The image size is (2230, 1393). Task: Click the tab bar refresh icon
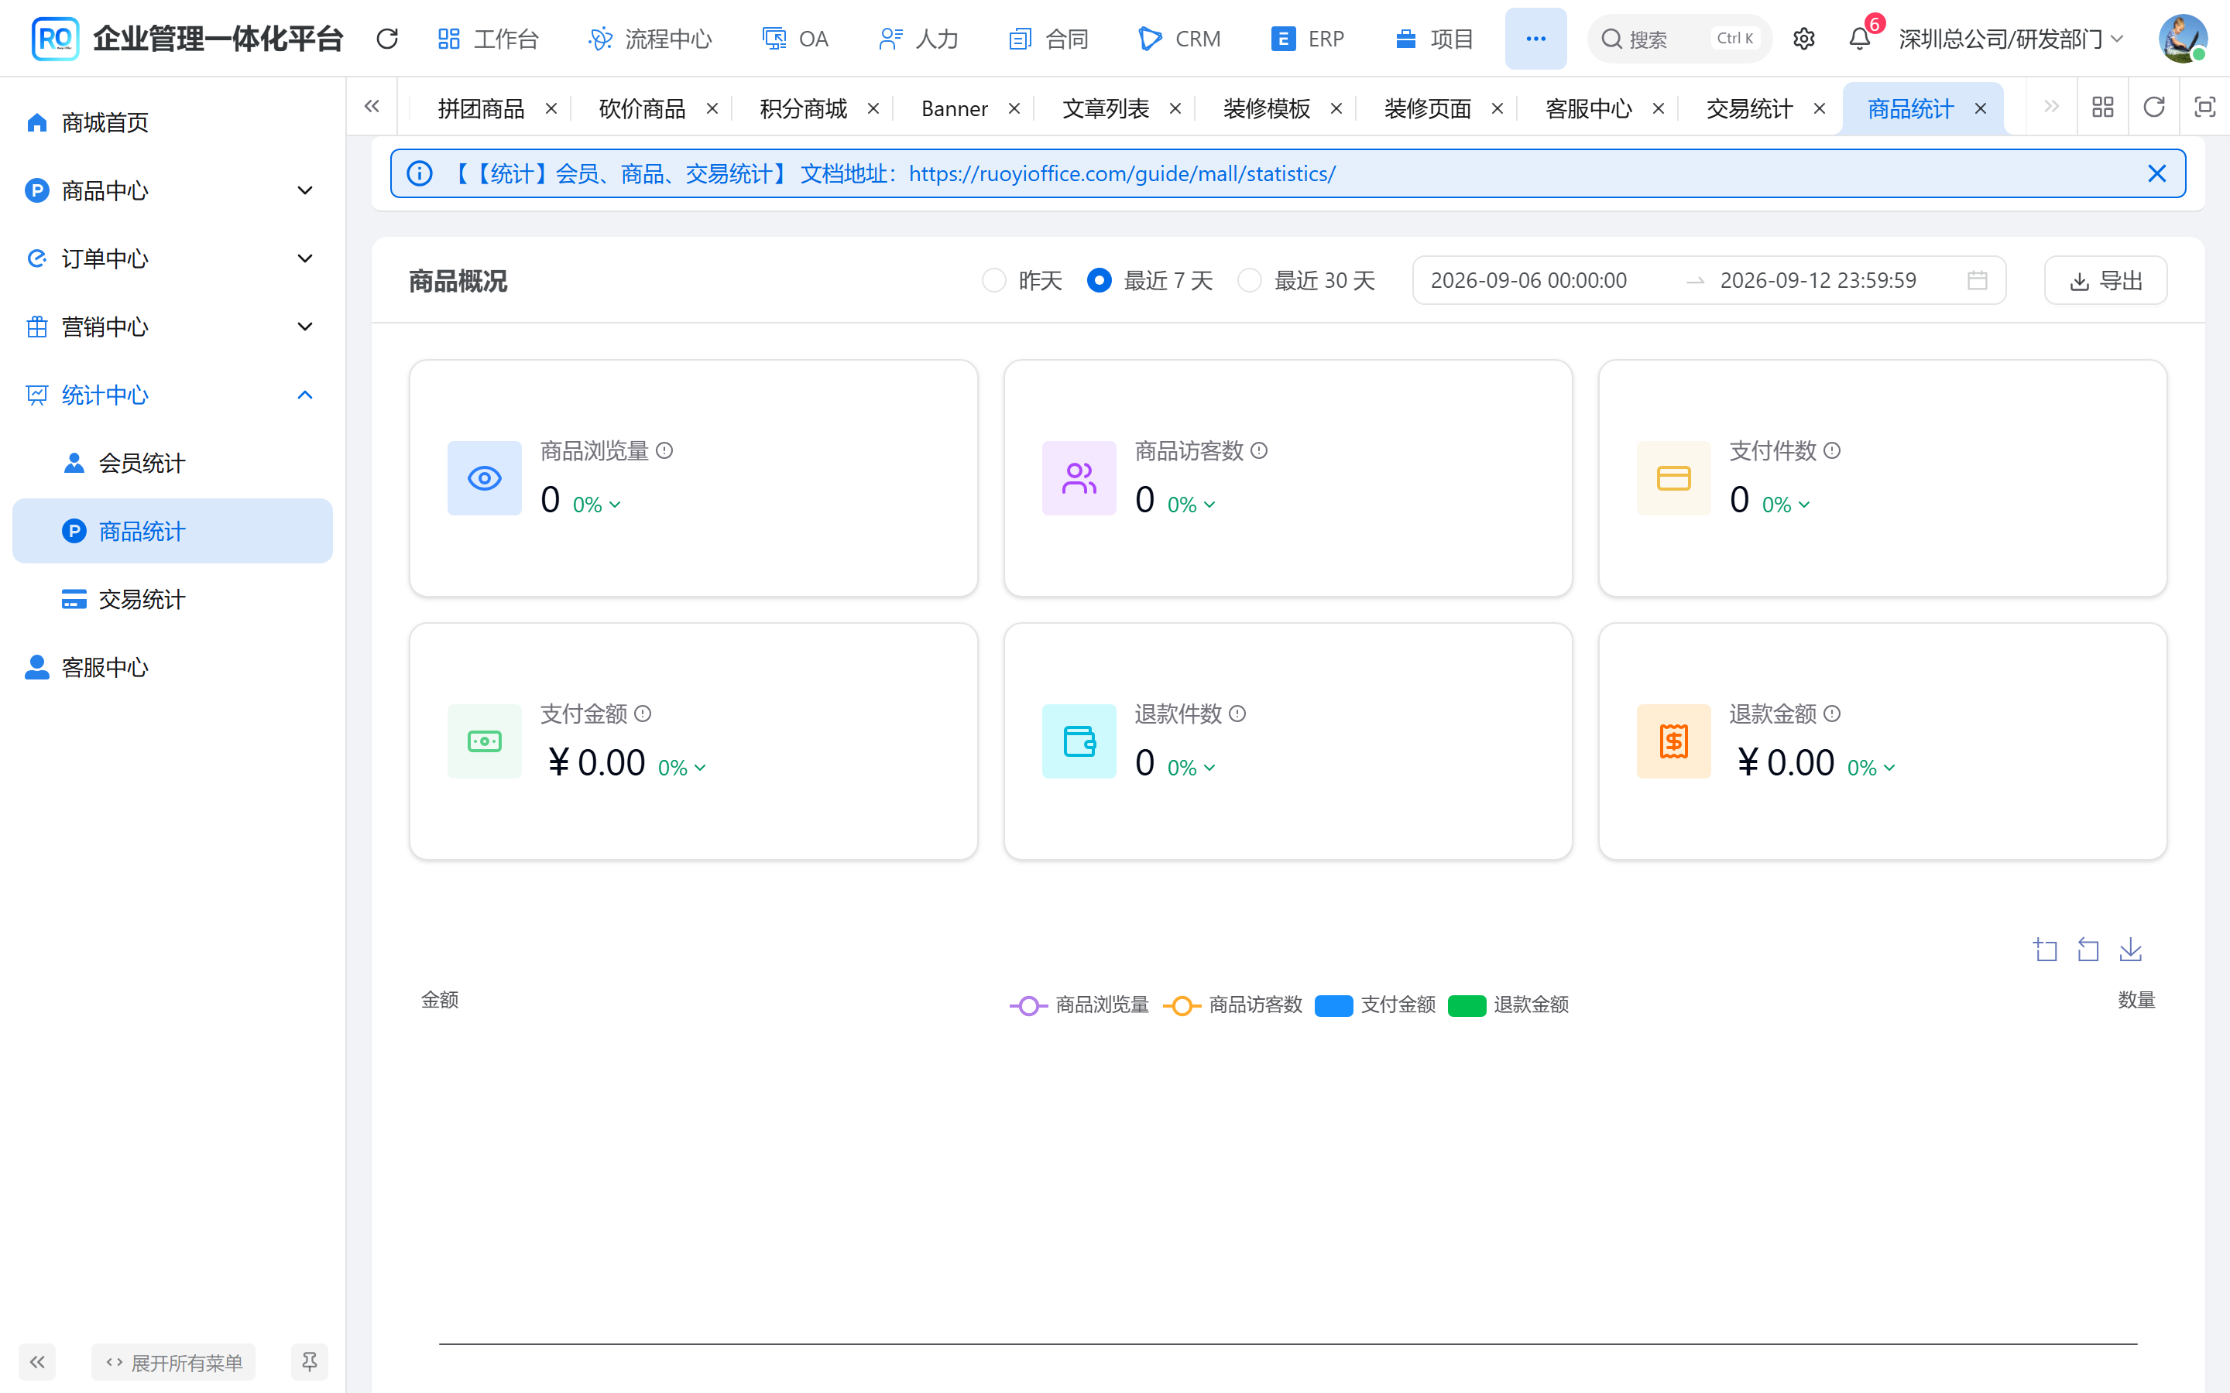(2153, 108)
